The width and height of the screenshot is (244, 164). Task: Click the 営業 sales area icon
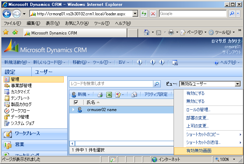tap(8, 145)
